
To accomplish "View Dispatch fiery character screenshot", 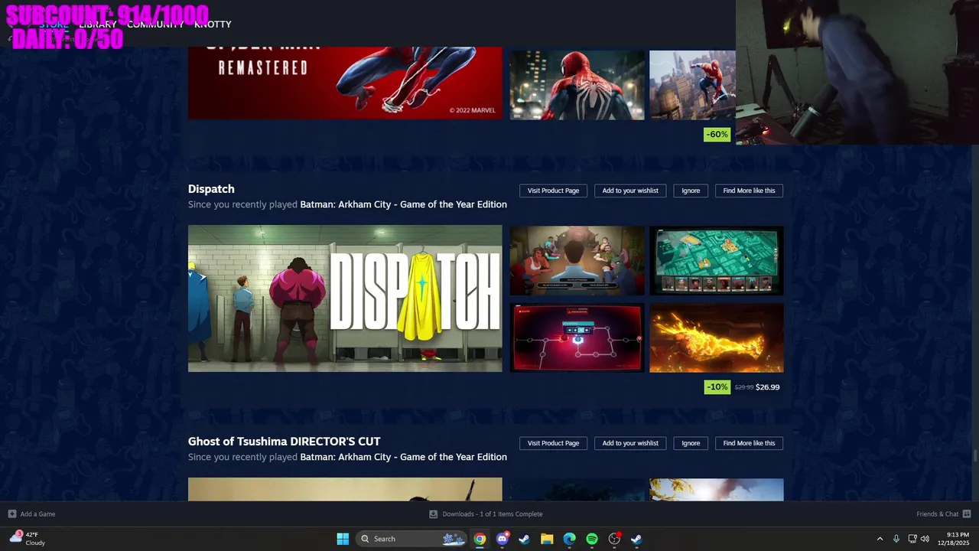I will [x=716, y=337].
